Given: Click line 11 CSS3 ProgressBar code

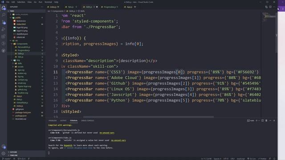Looking at the screenshot, I should (x=162, y=72).
